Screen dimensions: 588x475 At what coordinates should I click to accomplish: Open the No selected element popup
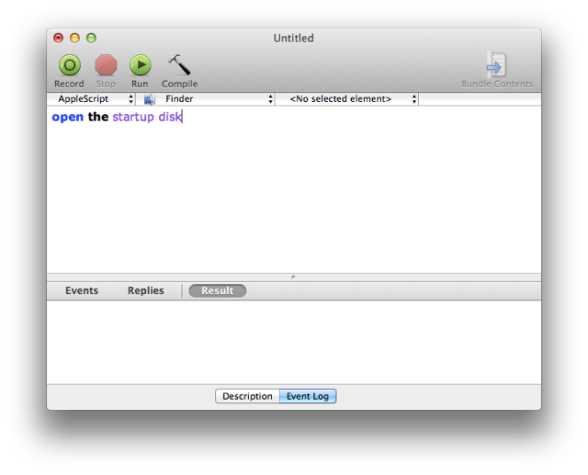347,99
